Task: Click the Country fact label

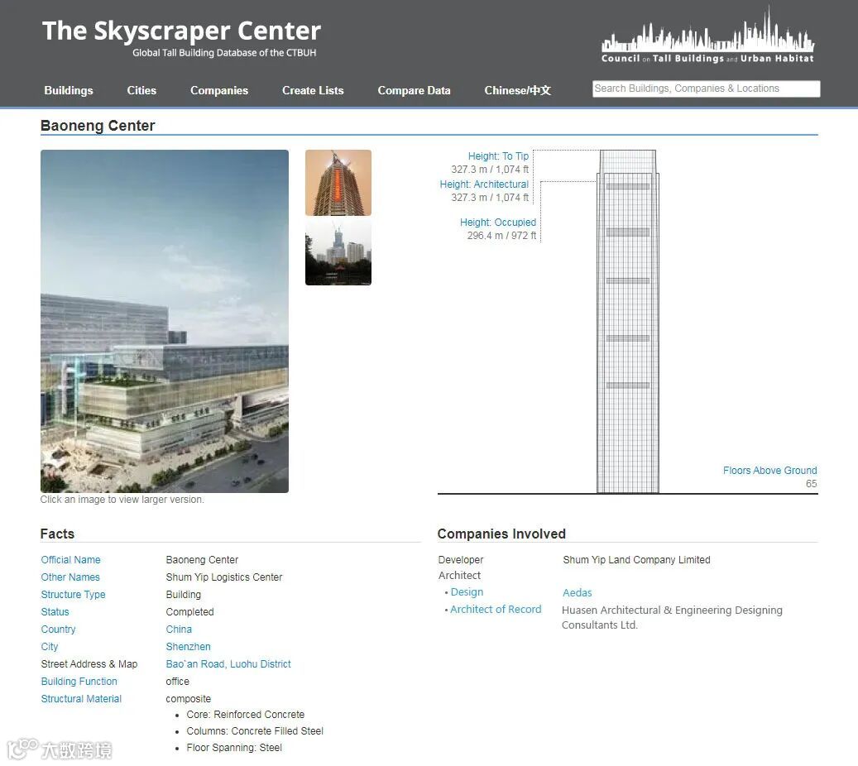Action: [58, 630]
